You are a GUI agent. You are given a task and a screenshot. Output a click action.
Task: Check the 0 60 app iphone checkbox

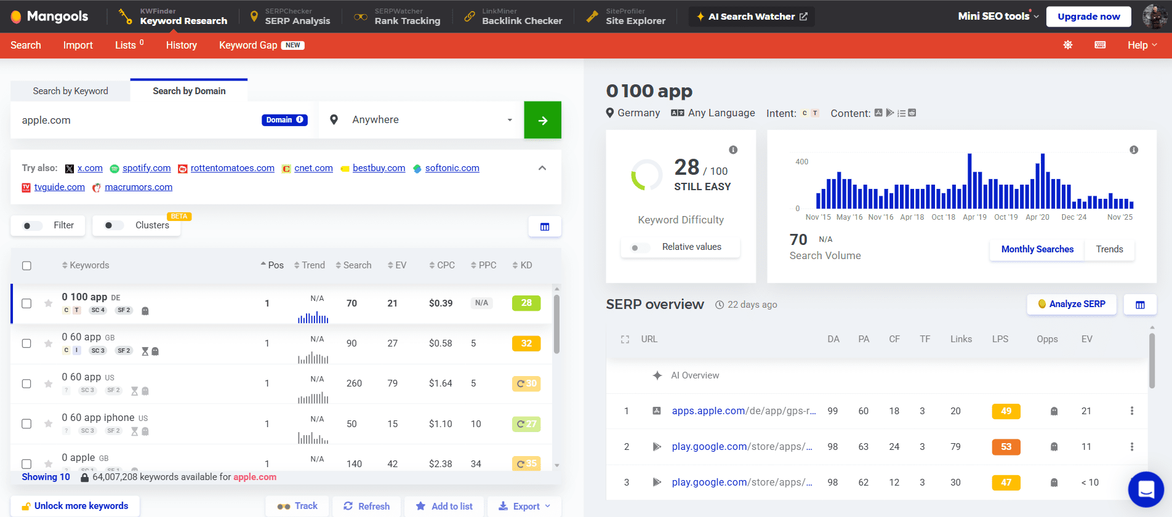[x=26, y=423]
